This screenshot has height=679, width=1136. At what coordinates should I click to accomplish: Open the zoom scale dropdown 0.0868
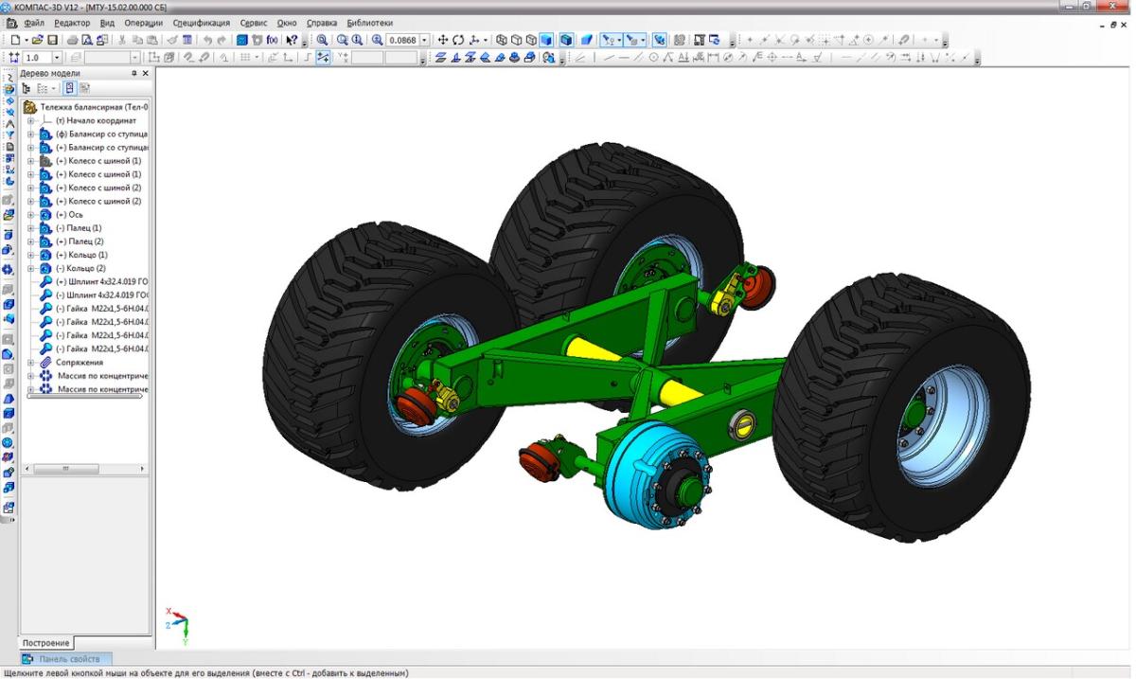coord(424,41)
